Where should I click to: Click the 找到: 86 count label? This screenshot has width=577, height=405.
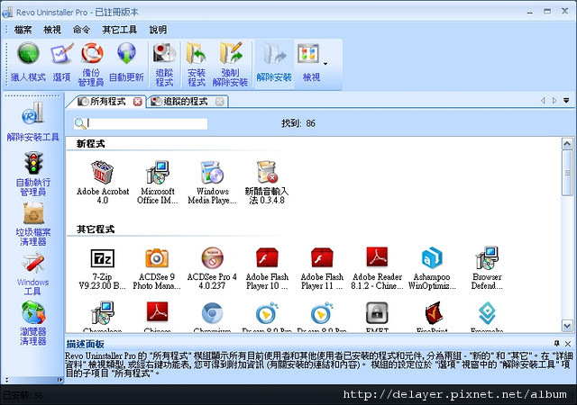click(298, 123)
